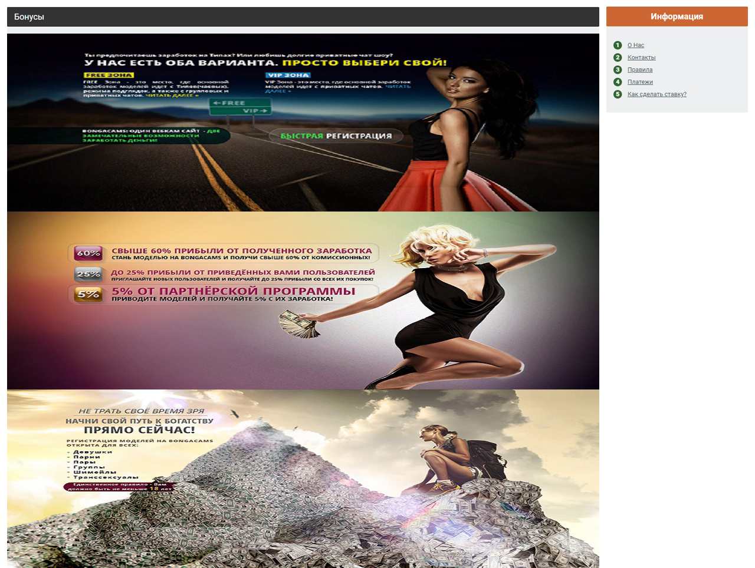Click the "Быстрая регистрация" banner button
Viewport: 755px width, 568px height.
[336, 136]
